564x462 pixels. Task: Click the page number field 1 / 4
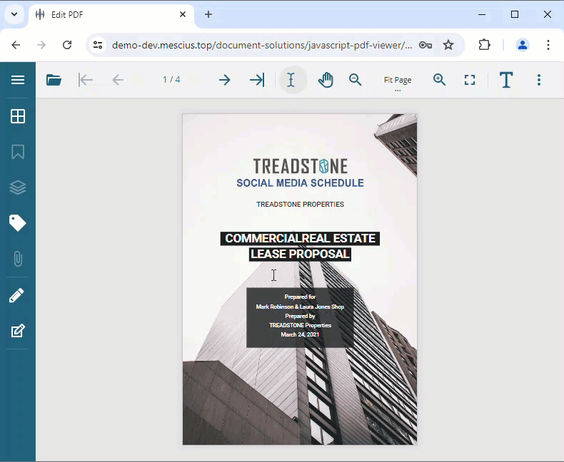(171, 79)
